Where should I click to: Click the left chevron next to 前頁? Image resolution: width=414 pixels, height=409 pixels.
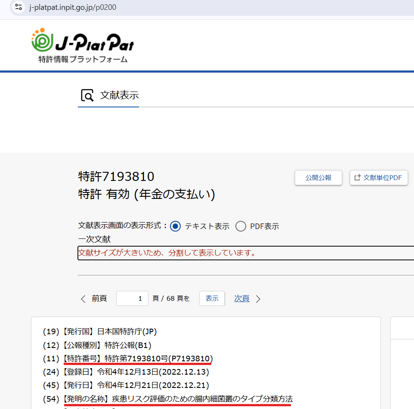[83, 298]
